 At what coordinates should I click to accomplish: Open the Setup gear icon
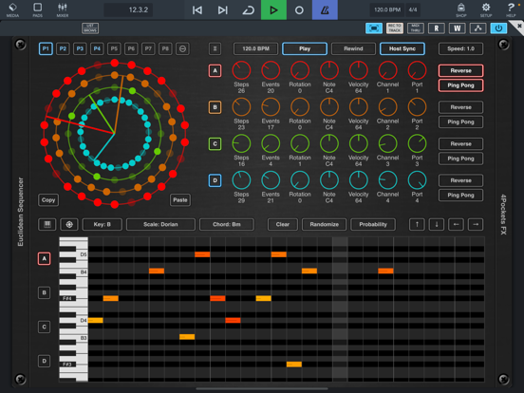pyautogui.click(x=486, y=9)
